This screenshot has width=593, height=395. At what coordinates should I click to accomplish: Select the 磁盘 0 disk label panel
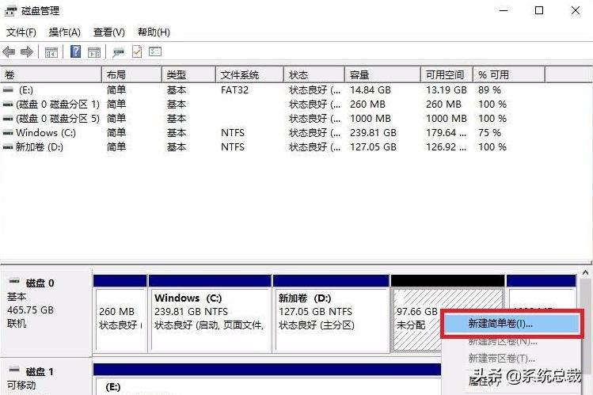pos(46,312)
